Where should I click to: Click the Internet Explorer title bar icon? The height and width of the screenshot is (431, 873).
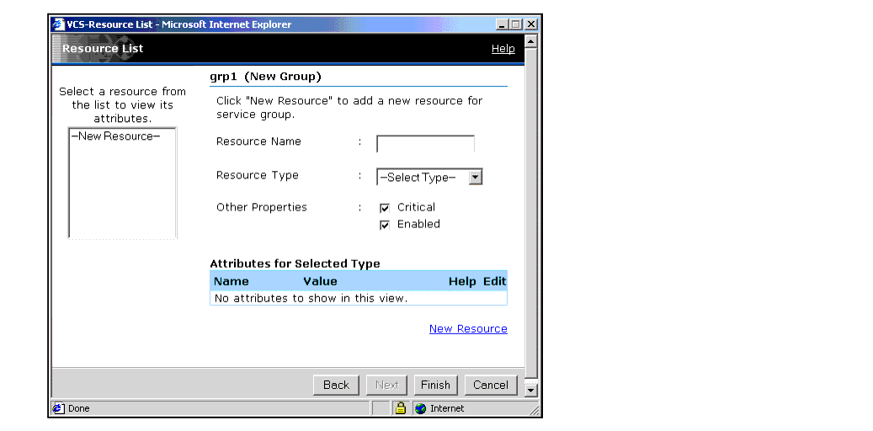point(59,24)
